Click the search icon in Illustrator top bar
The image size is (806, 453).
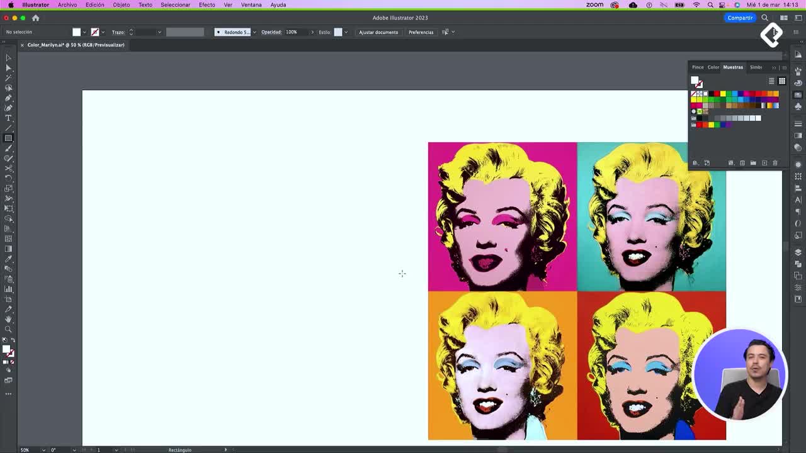(764, 18)
